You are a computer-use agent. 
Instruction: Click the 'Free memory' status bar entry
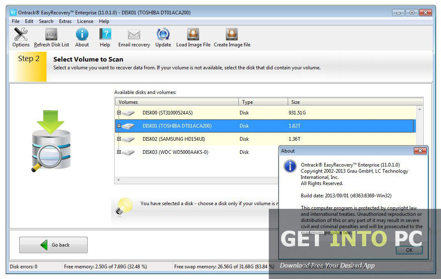coord(106,267)
